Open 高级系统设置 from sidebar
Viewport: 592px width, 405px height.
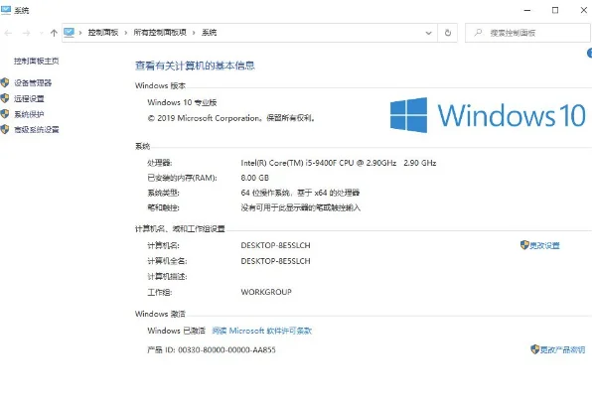tap(36, 129)
